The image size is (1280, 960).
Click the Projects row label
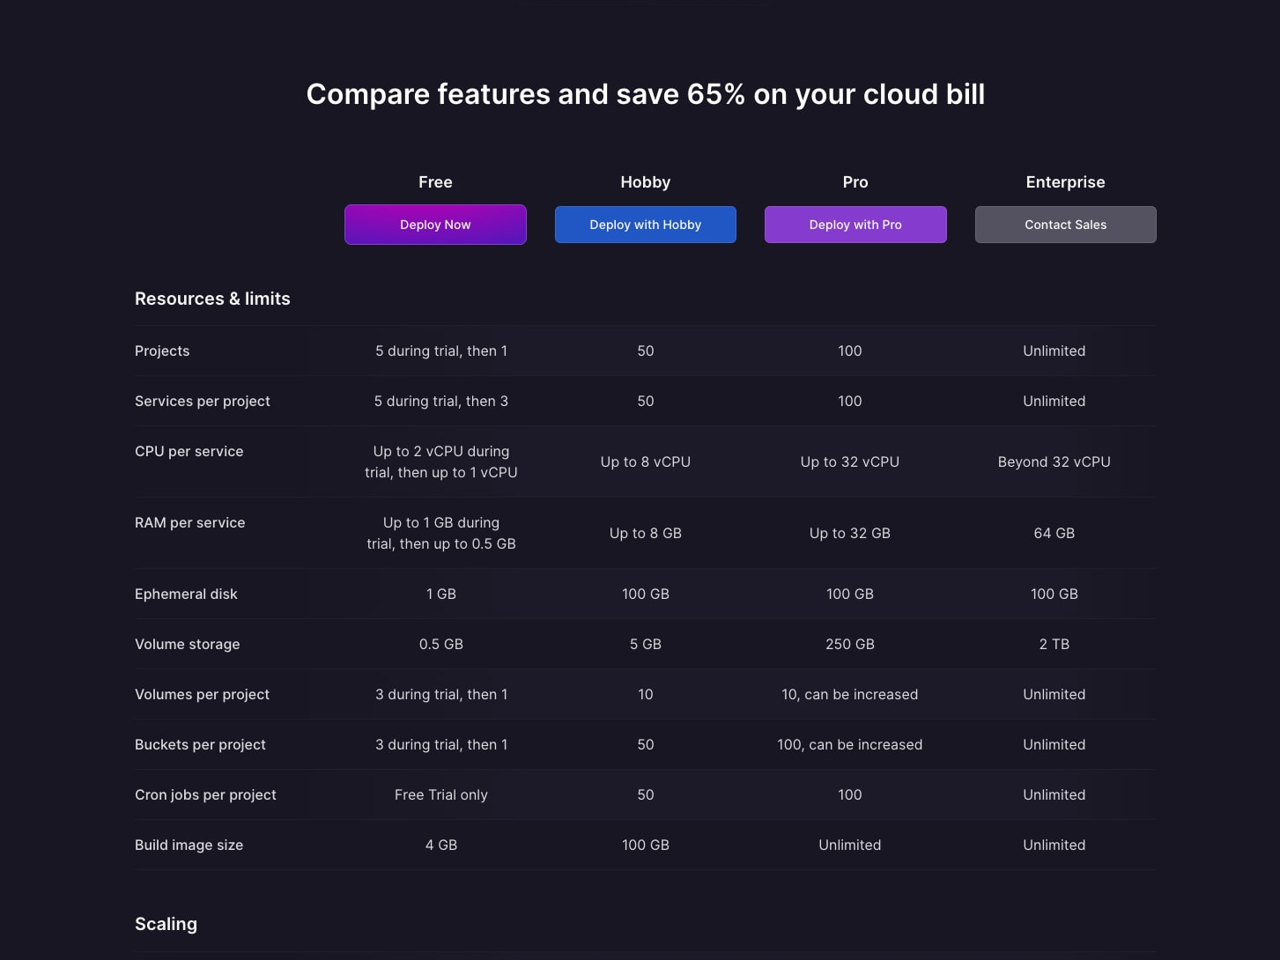tap(162, 351)
